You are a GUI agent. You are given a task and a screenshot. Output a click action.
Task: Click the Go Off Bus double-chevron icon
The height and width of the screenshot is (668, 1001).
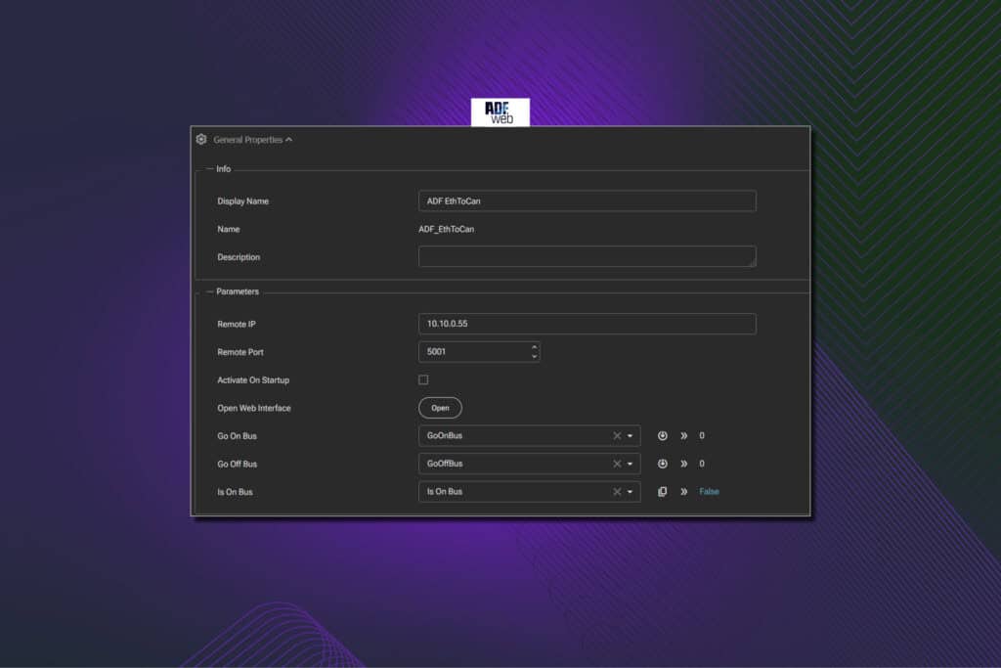click(683, 464)
